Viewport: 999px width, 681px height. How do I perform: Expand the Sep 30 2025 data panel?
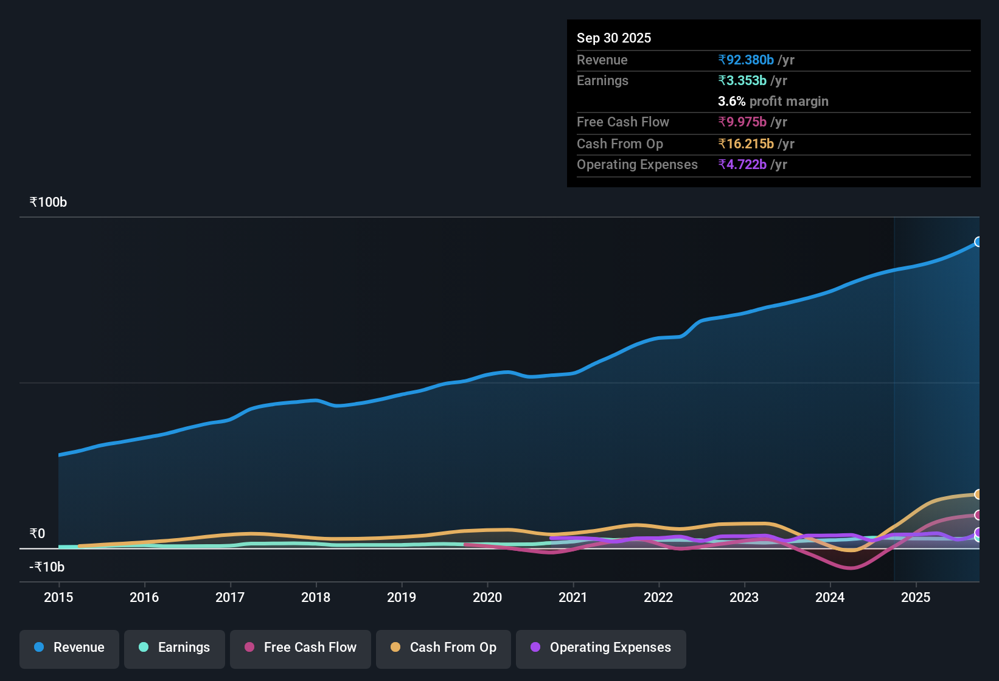[614, 38]
